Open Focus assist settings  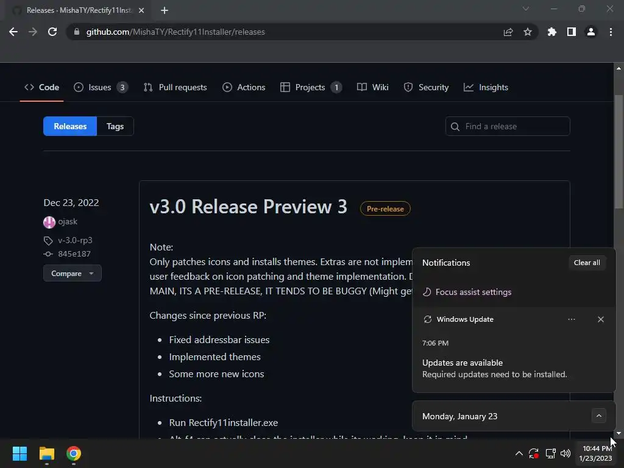coord(467,292)
